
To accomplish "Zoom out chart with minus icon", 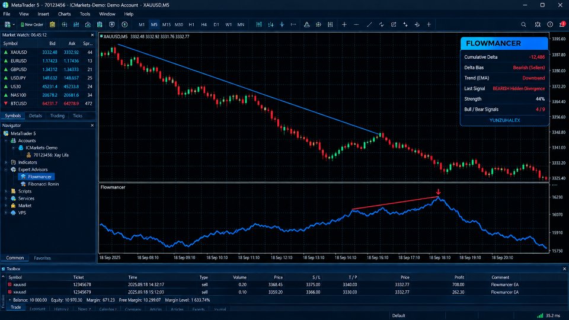I will pos(356,25).
